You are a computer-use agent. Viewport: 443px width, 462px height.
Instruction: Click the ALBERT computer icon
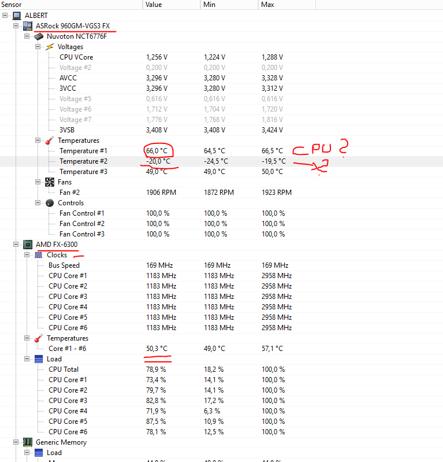click(17, 15)
